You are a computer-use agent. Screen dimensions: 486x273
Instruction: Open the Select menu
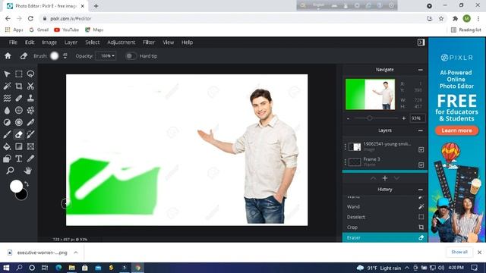point(93,42)
